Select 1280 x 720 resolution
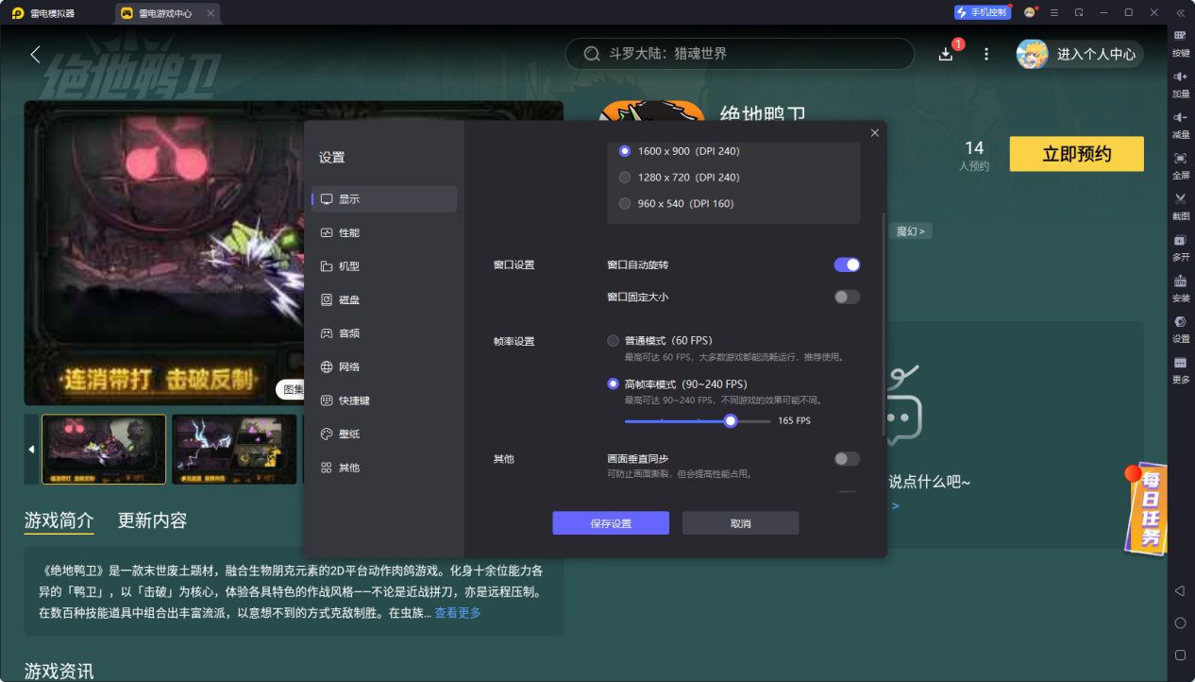This screenshot has width=1195, height=682. tap(624, 178)
